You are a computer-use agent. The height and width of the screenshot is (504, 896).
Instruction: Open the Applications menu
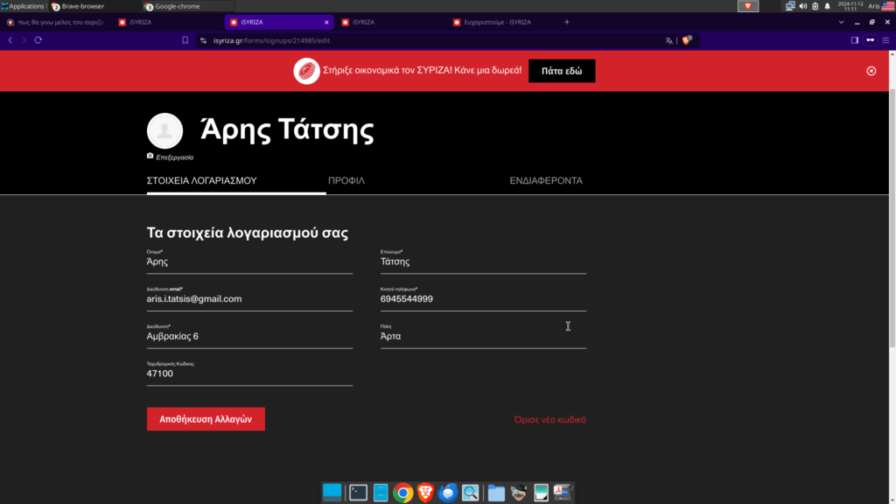23,6
